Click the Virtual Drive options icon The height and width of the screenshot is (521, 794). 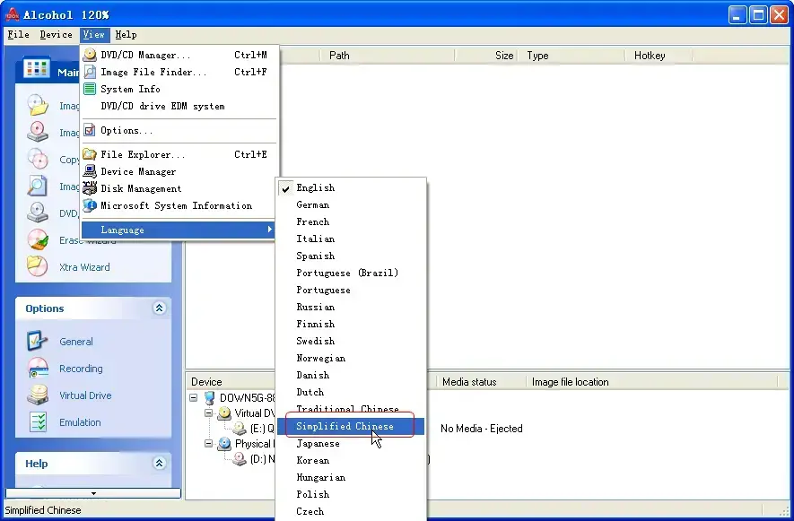(38, 395)
